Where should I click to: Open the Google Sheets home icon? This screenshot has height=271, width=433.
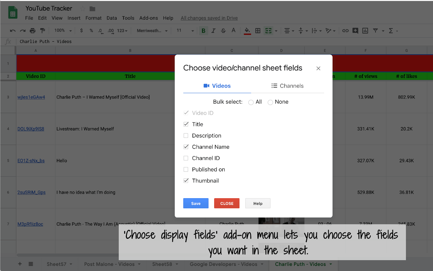coord(13,13)
